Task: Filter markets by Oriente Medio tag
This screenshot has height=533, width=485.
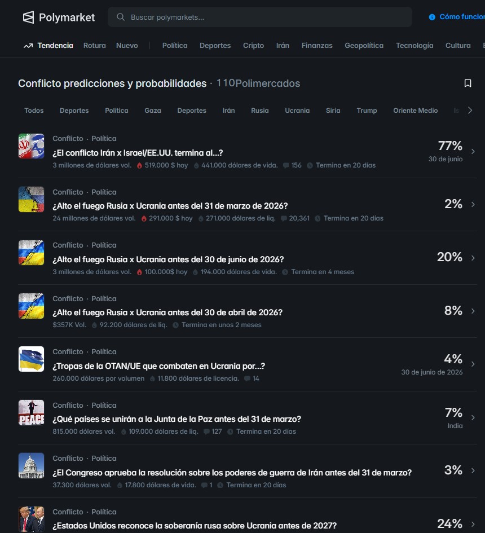Action: [x=415, y=111]
